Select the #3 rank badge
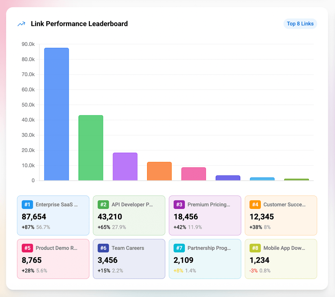This screenshot has height=297, width=335. [179, 205]
